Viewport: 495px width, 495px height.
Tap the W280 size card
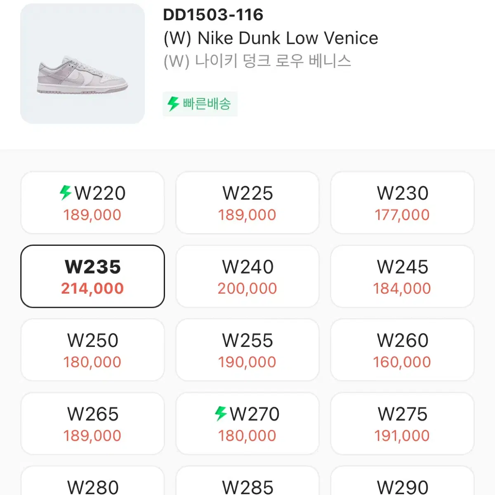[92, 481]
